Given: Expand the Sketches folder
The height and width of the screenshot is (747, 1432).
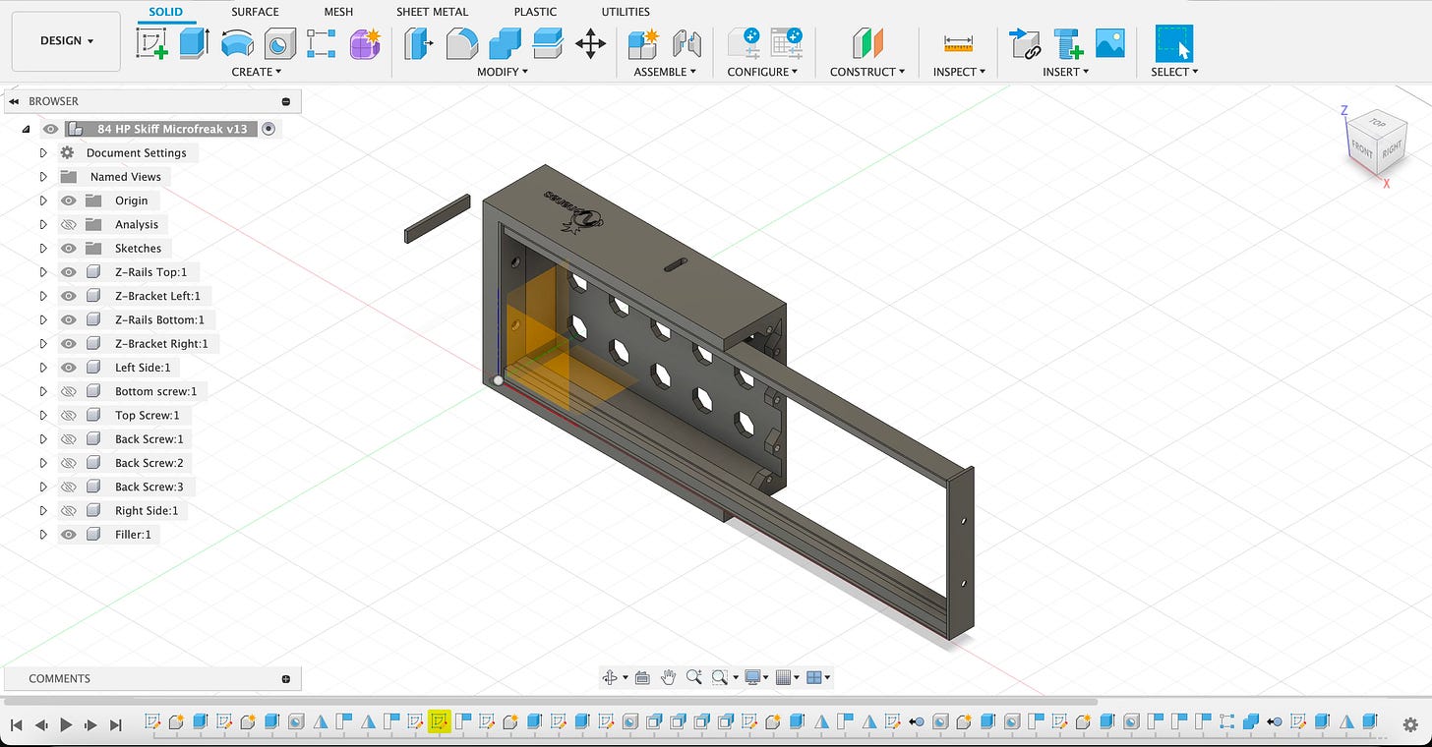Looking at the screenshot, I should (43, 249).
